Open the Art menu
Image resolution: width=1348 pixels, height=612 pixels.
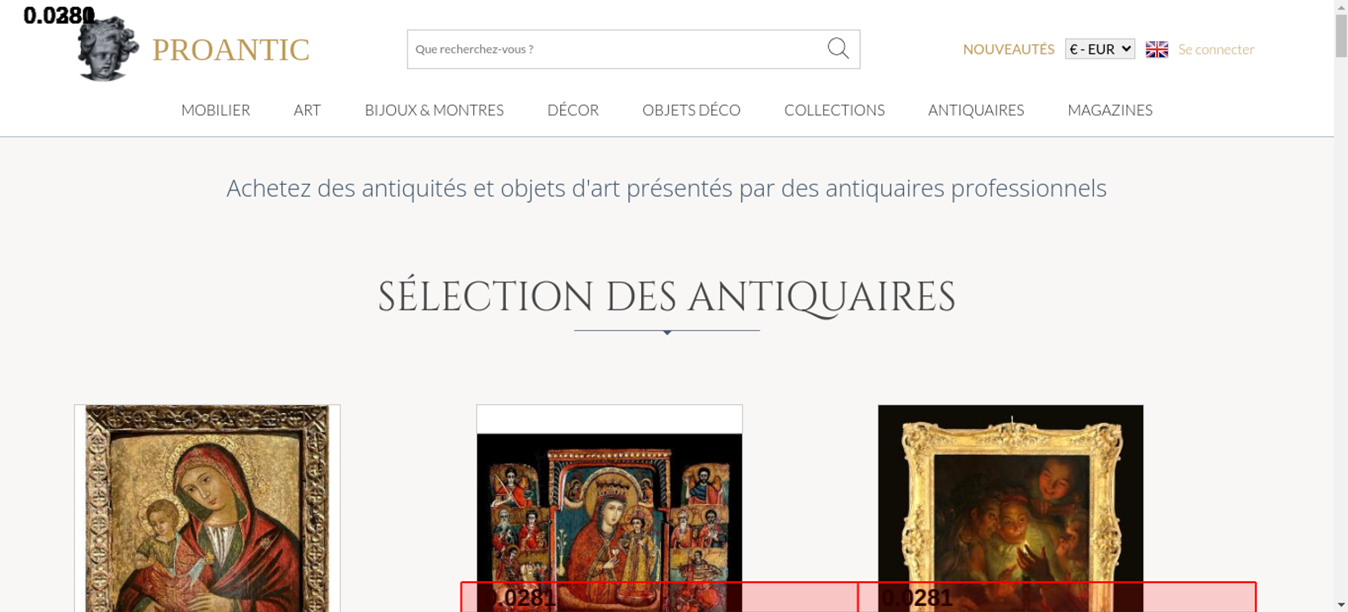[x=307, y=110]
